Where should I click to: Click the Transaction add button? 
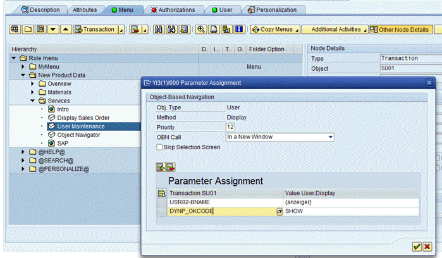(x=95, y=29)
